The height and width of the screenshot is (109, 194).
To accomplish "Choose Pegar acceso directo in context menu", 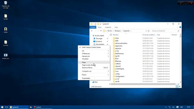I will 94,65.
